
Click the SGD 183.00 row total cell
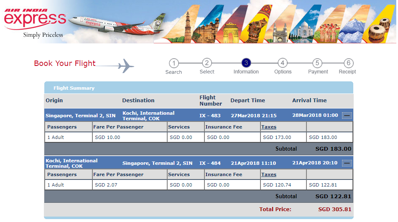[329, 137]
